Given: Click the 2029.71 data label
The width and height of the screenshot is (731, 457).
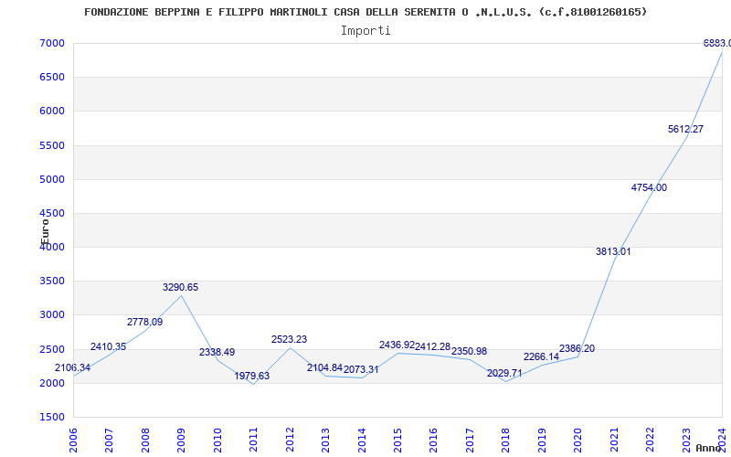Looking at the screenshot, I should (504, 373).
